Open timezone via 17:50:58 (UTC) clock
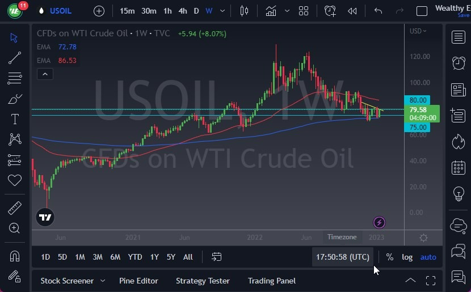 pyautogui.click(x=342, y=257)
